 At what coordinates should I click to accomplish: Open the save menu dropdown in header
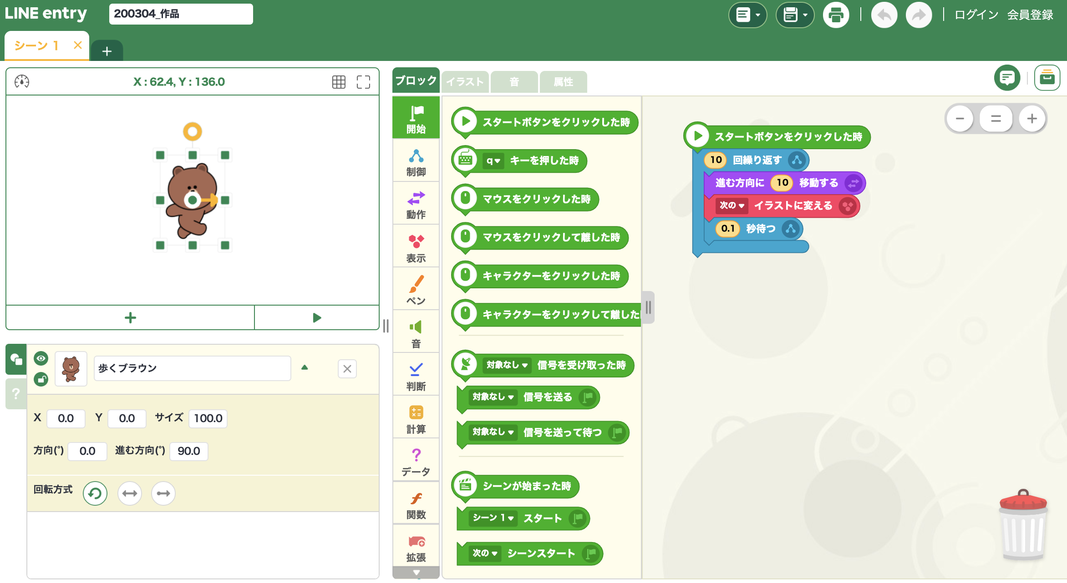pos(795,15)
